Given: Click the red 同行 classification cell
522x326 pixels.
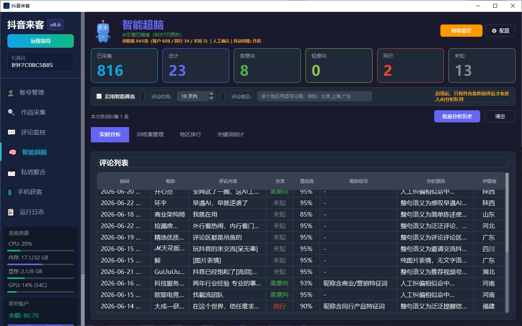Looking at the screenshot, I should [x=279, y=306].
